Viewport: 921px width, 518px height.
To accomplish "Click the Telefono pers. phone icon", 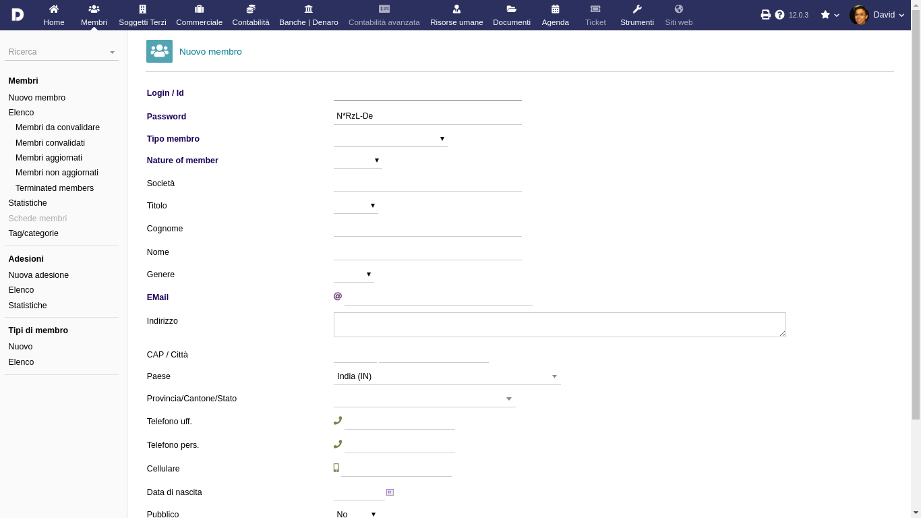I will [x=338, y=444].
